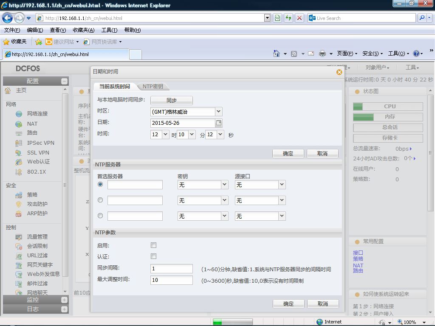Open the minute dropdown showing 10
The image size is (435, 326).
click(192, 135)
